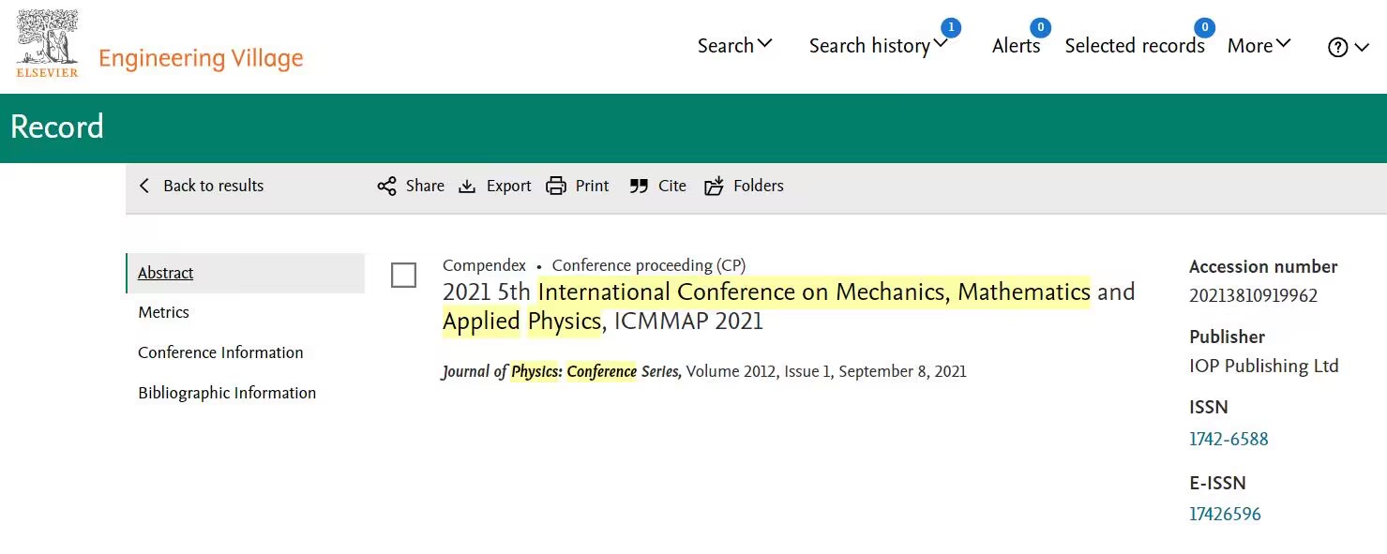Expand the Search menu
This screenshot has width=1387, height=554.
[734, 45]
